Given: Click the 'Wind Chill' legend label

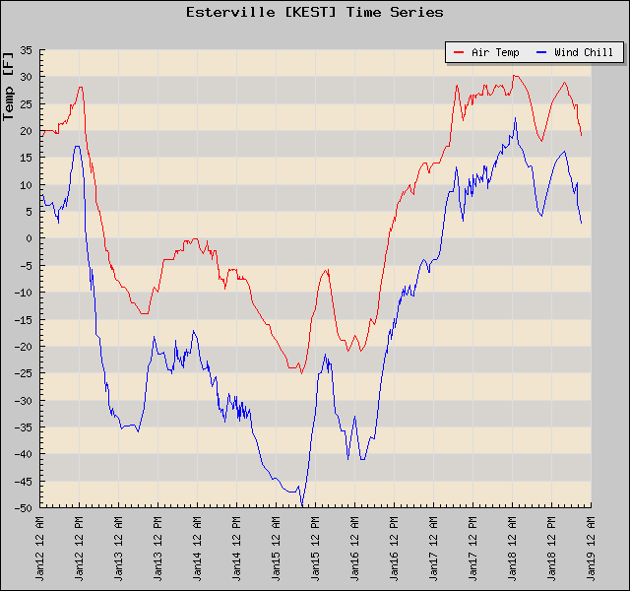Looking at the screenshot, I should click(x=584, y=52).
